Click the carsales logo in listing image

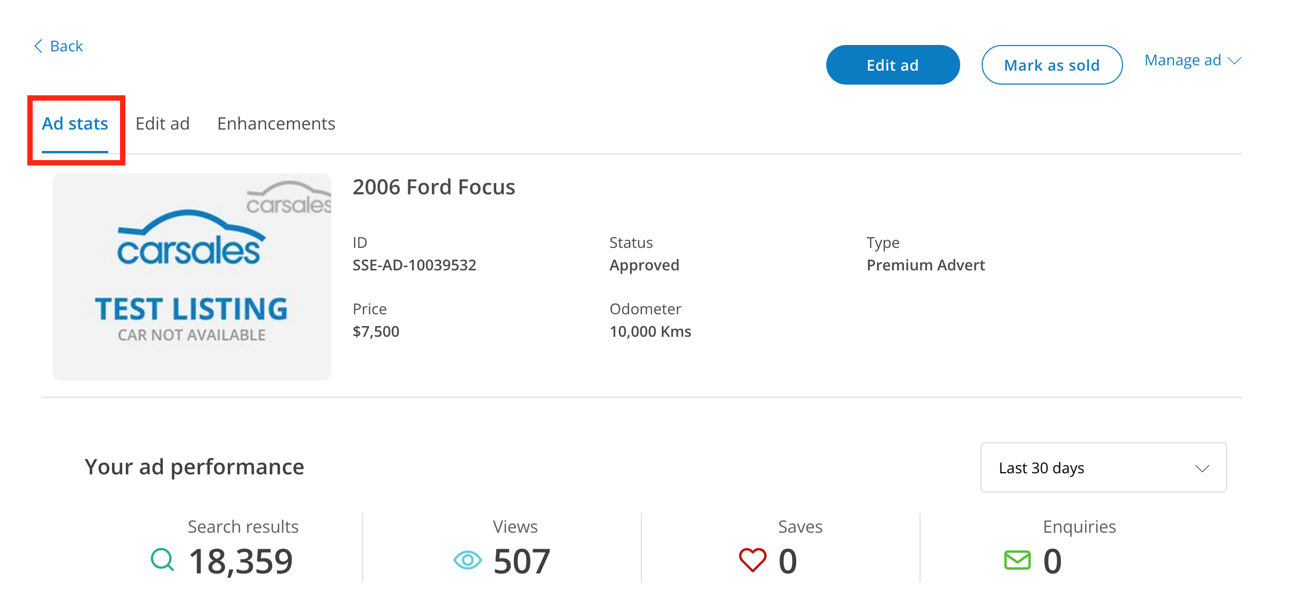pyautogui.click(x=191, y=239)
